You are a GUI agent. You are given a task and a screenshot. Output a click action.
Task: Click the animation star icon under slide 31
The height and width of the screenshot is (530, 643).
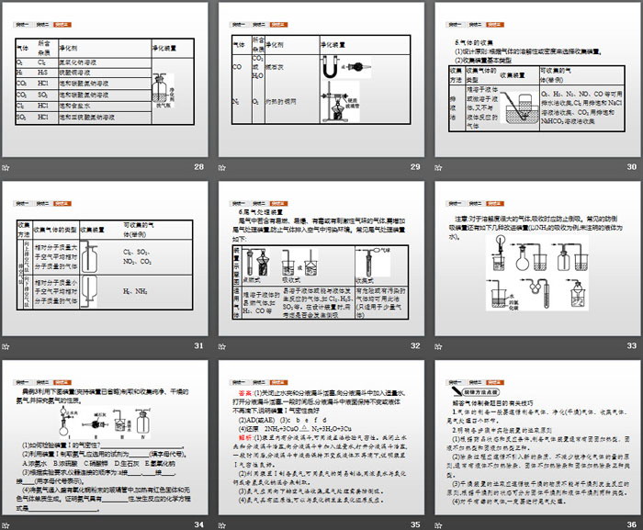pyautogui.click(x=6, y=346)
